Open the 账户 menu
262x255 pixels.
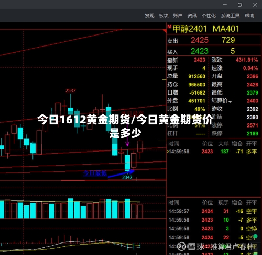pos(178,16)
